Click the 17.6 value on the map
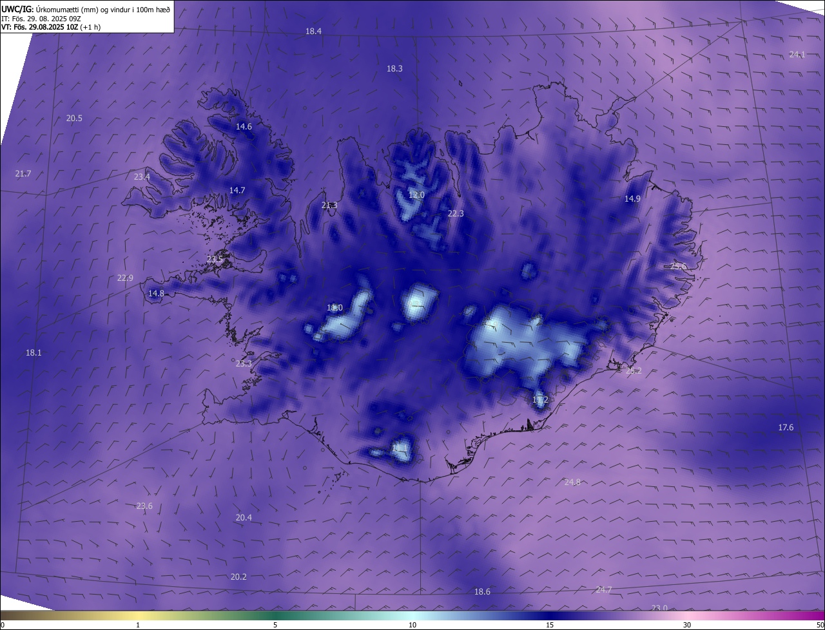Image resolution: width=825 pixels, height=630 pixels. 786,428
